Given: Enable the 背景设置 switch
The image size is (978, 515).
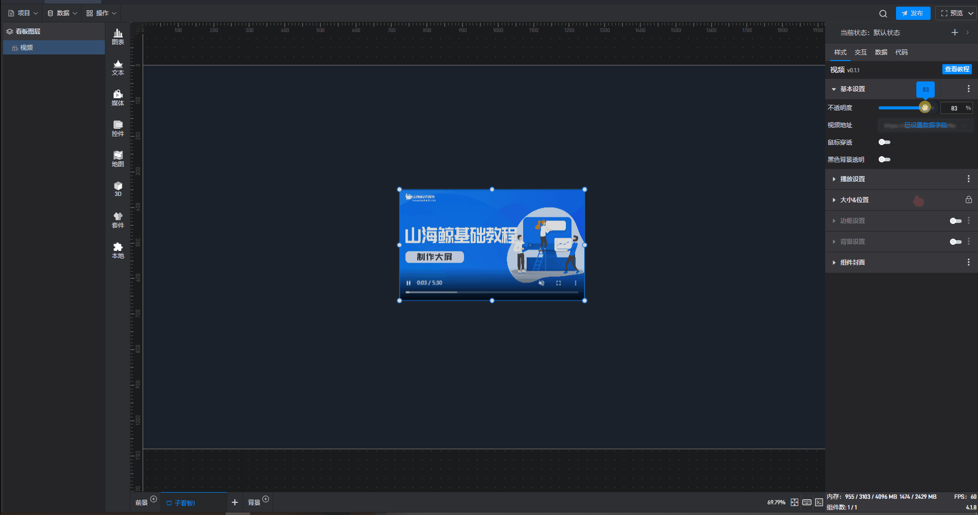Looking at the screenshot, I should coord(956,242).
